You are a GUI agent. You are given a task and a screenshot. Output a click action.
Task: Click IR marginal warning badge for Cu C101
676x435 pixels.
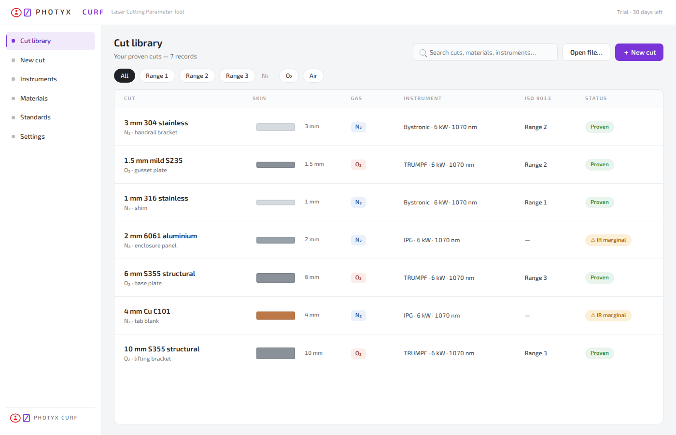pyautogui.click(x=608, y=315)
